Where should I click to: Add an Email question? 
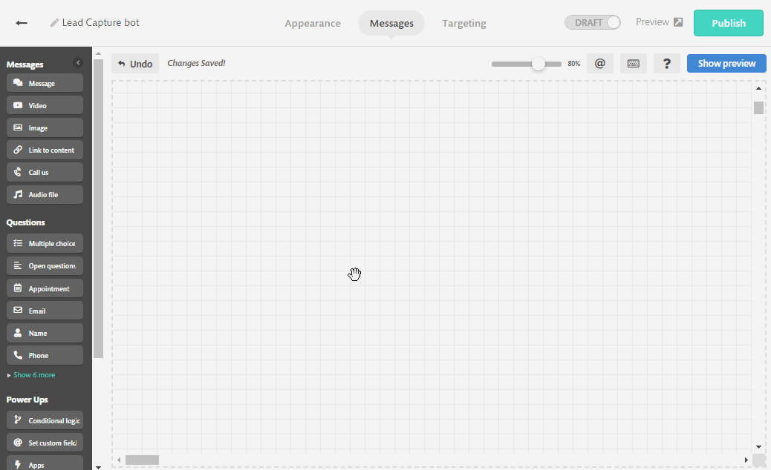[45, 311]
